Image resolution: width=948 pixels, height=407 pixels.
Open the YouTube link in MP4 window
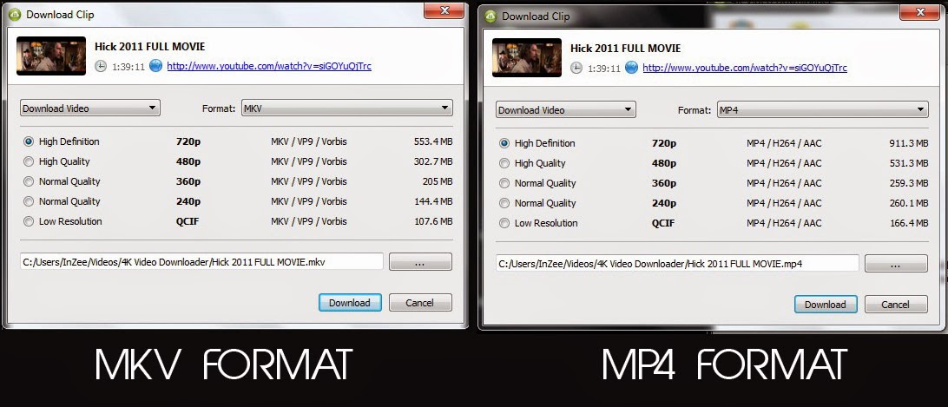pos(745,68)
